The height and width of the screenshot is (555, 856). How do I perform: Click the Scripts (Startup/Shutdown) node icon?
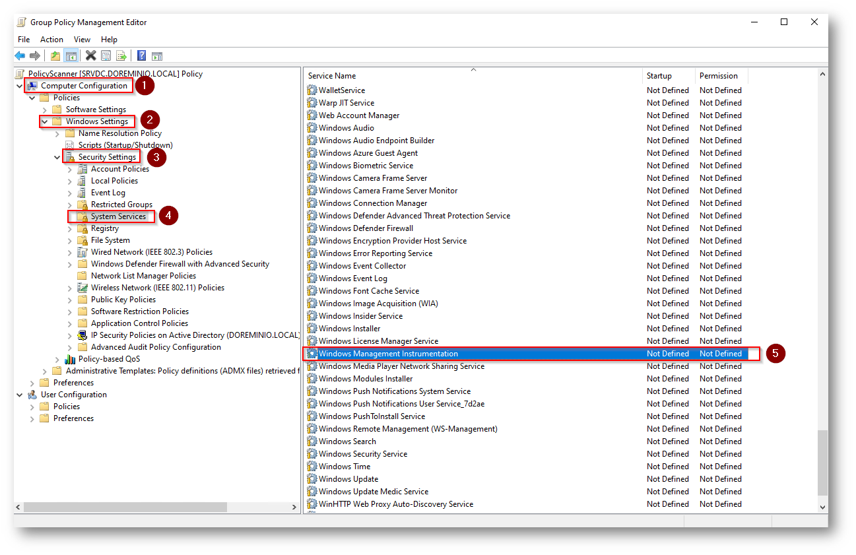[70, 145]
